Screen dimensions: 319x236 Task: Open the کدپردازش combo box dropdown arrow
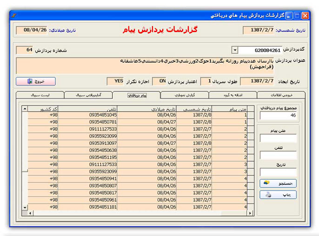[235, 50]
